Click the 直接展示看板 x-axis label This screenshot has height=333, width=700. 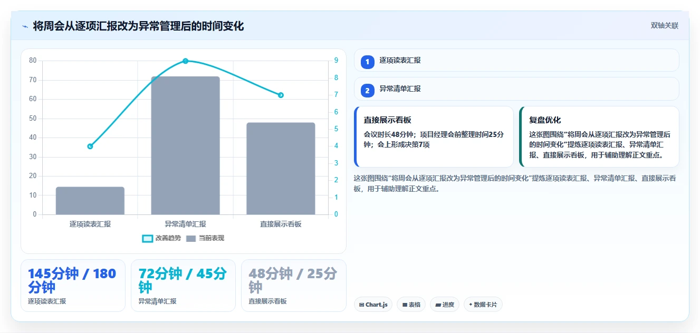pos(281,224)
